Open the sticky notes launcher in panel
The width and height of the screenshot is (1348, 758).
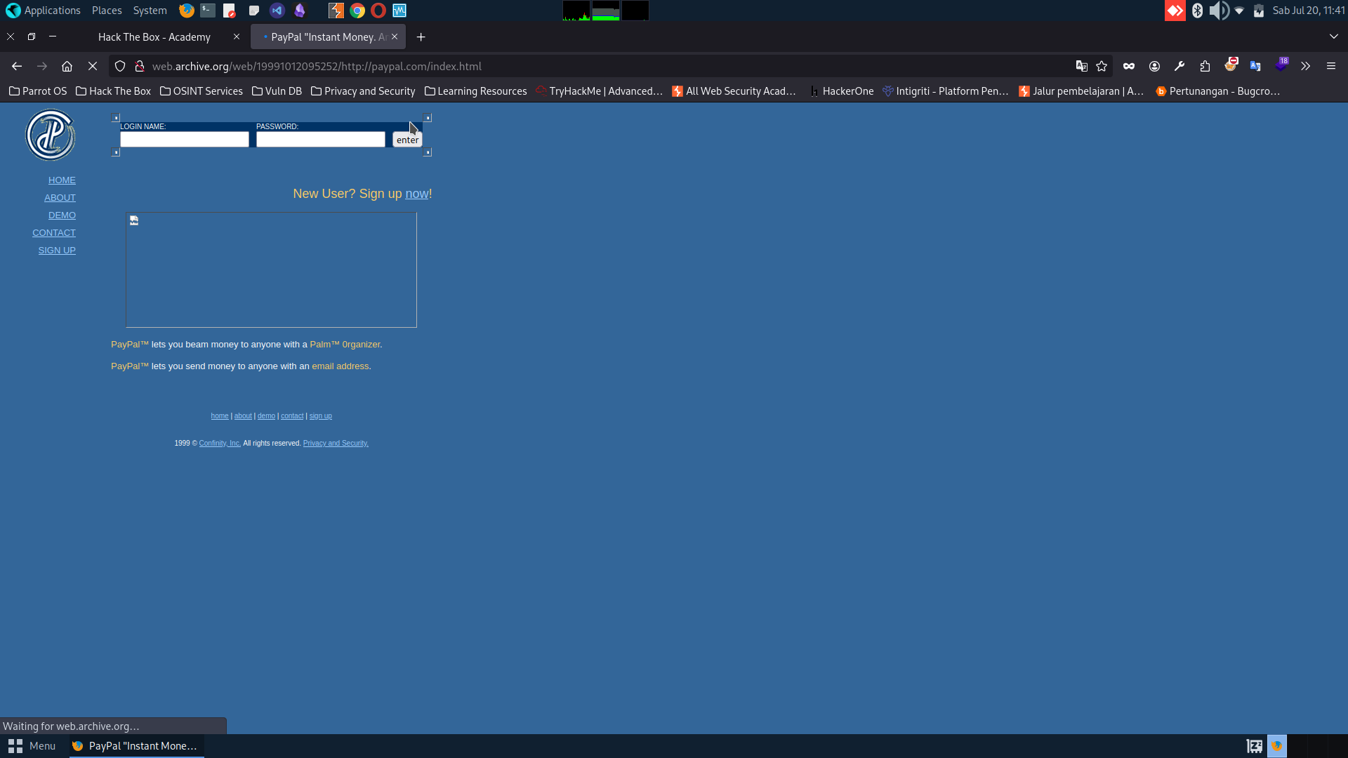(x=253, y=11)
